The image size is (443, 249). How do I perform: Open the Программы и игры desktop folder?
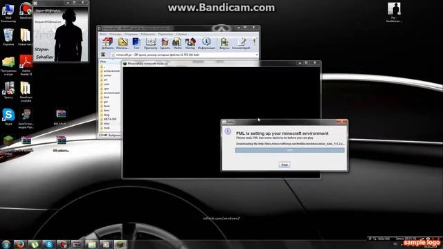point(8,66)
